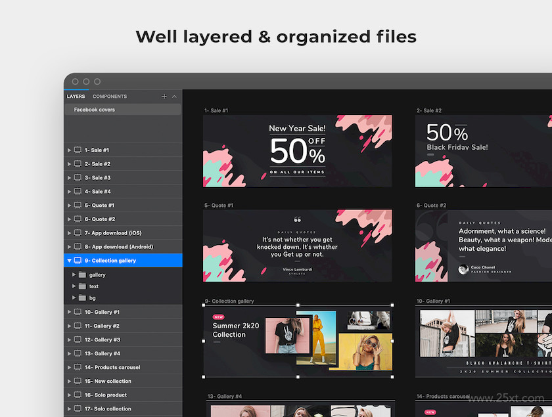
Task: Click the top-middle selection handle of Collection gallery
Action: pos(298,305)
